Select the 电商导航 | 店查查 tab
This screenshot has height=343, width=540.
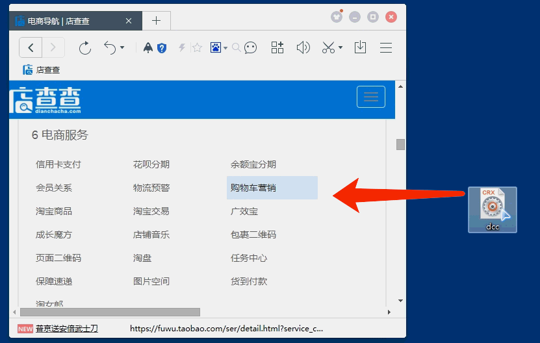tap(75, 21)
